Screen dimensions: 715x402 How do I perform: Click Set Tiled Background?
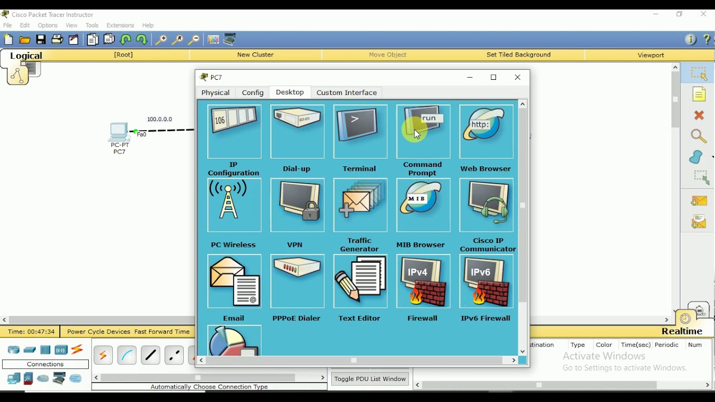pos(519,55)
